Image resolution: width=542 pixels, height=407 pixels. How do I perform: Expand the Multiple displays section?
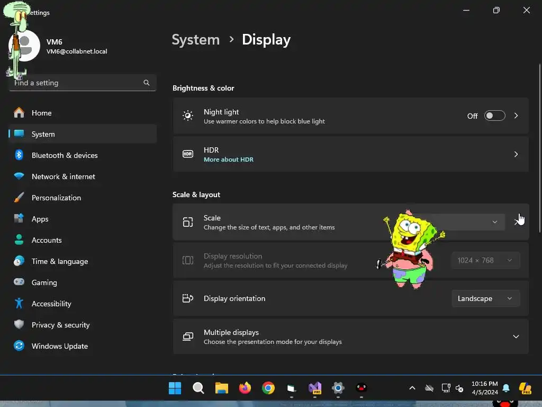(516, 337)
